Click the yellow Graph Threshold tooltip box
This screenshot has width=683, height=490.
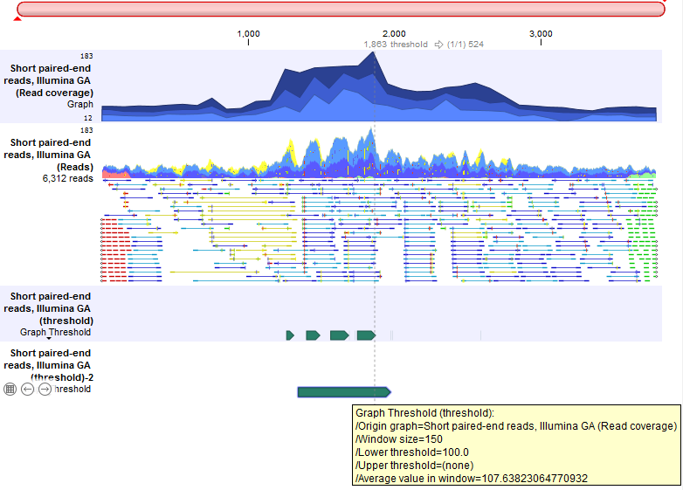tap(516, 445)
